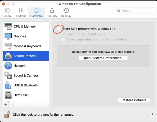
Task: Select the Hardware chip icon
Action: pos(37,11)
